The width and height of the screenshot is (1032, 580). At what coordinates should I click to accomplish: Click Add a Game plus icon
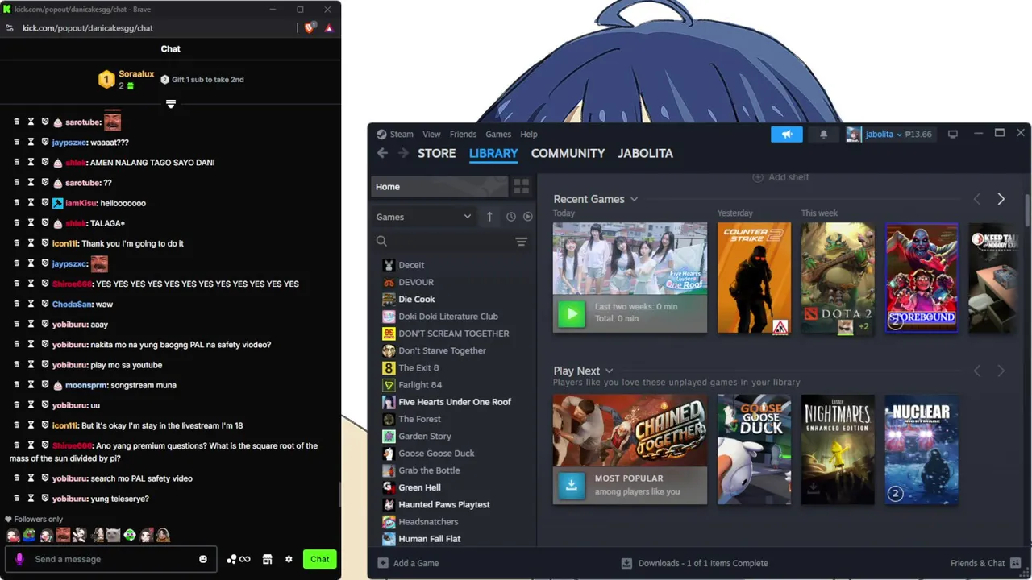tap(383, 563)
